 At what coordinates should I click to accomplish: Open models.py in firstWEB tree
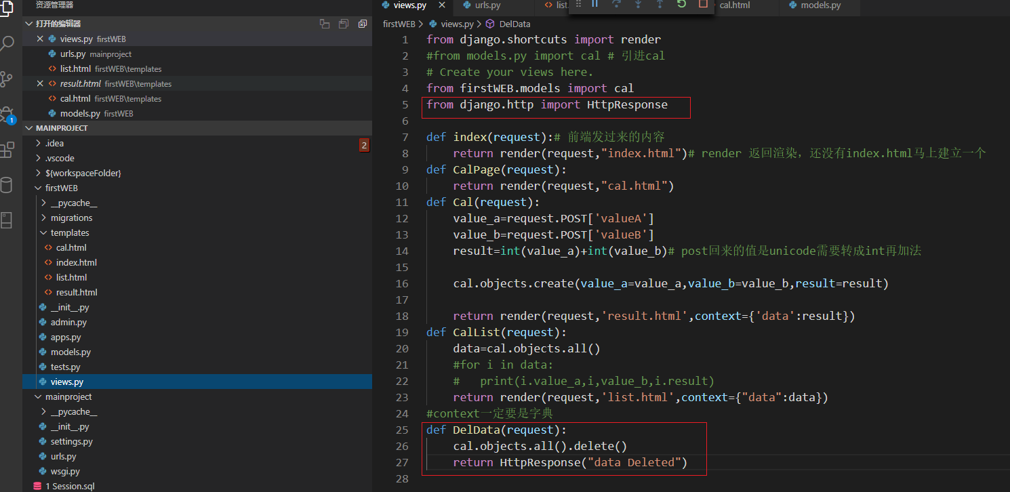click(x=197, y=352)
